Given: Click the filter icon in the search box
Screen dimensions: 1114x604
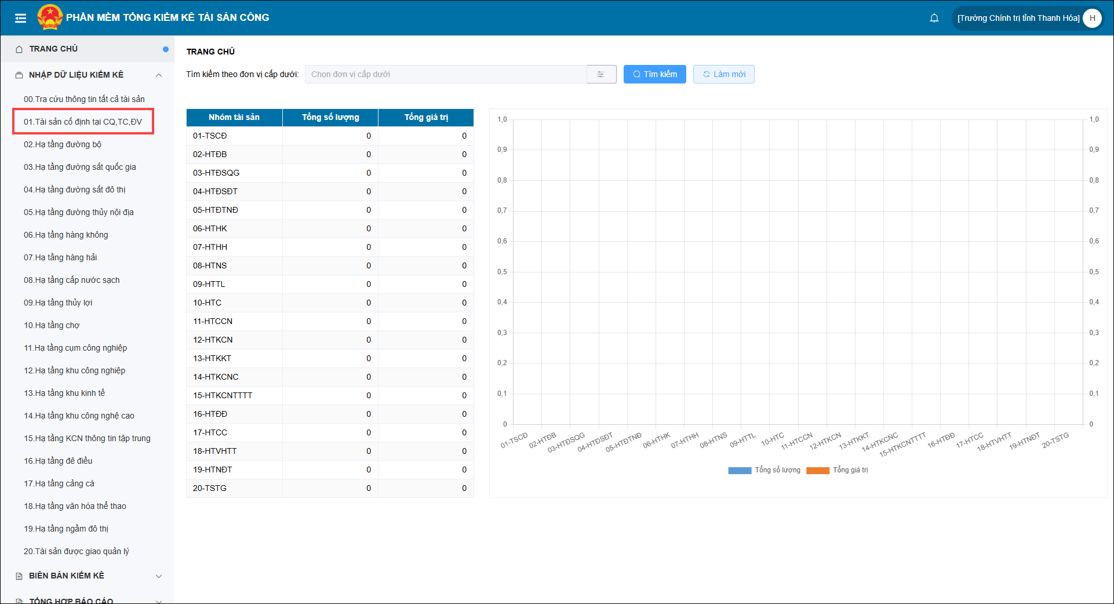Looking at the screenshot, I should 600,74.
